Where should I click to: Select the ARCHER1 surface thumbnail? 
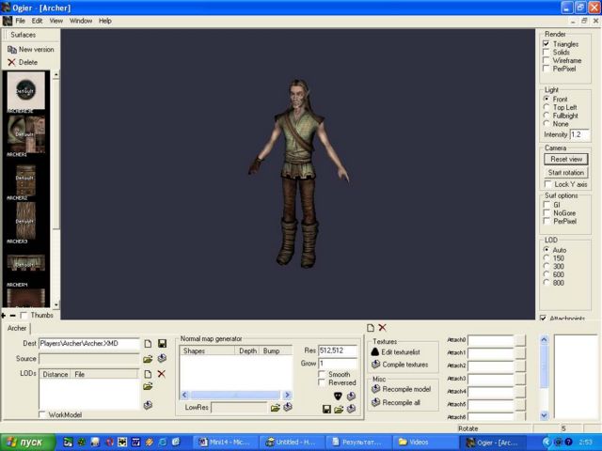pyautogui.click(x=25, y=134)
